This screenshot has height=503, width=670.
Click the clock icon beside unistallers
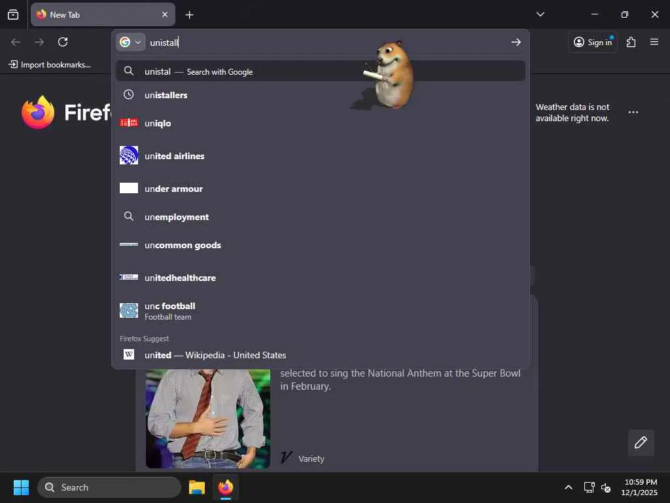pos(129,94)
